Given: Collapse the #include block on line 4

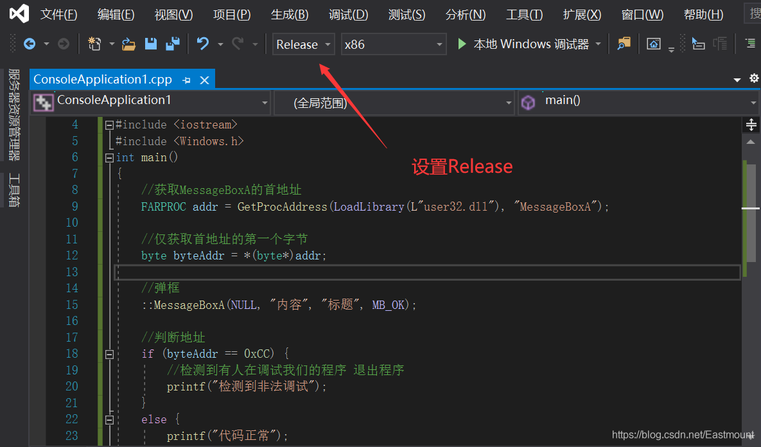Looking at the screenshot, I should tap(109, 125).
